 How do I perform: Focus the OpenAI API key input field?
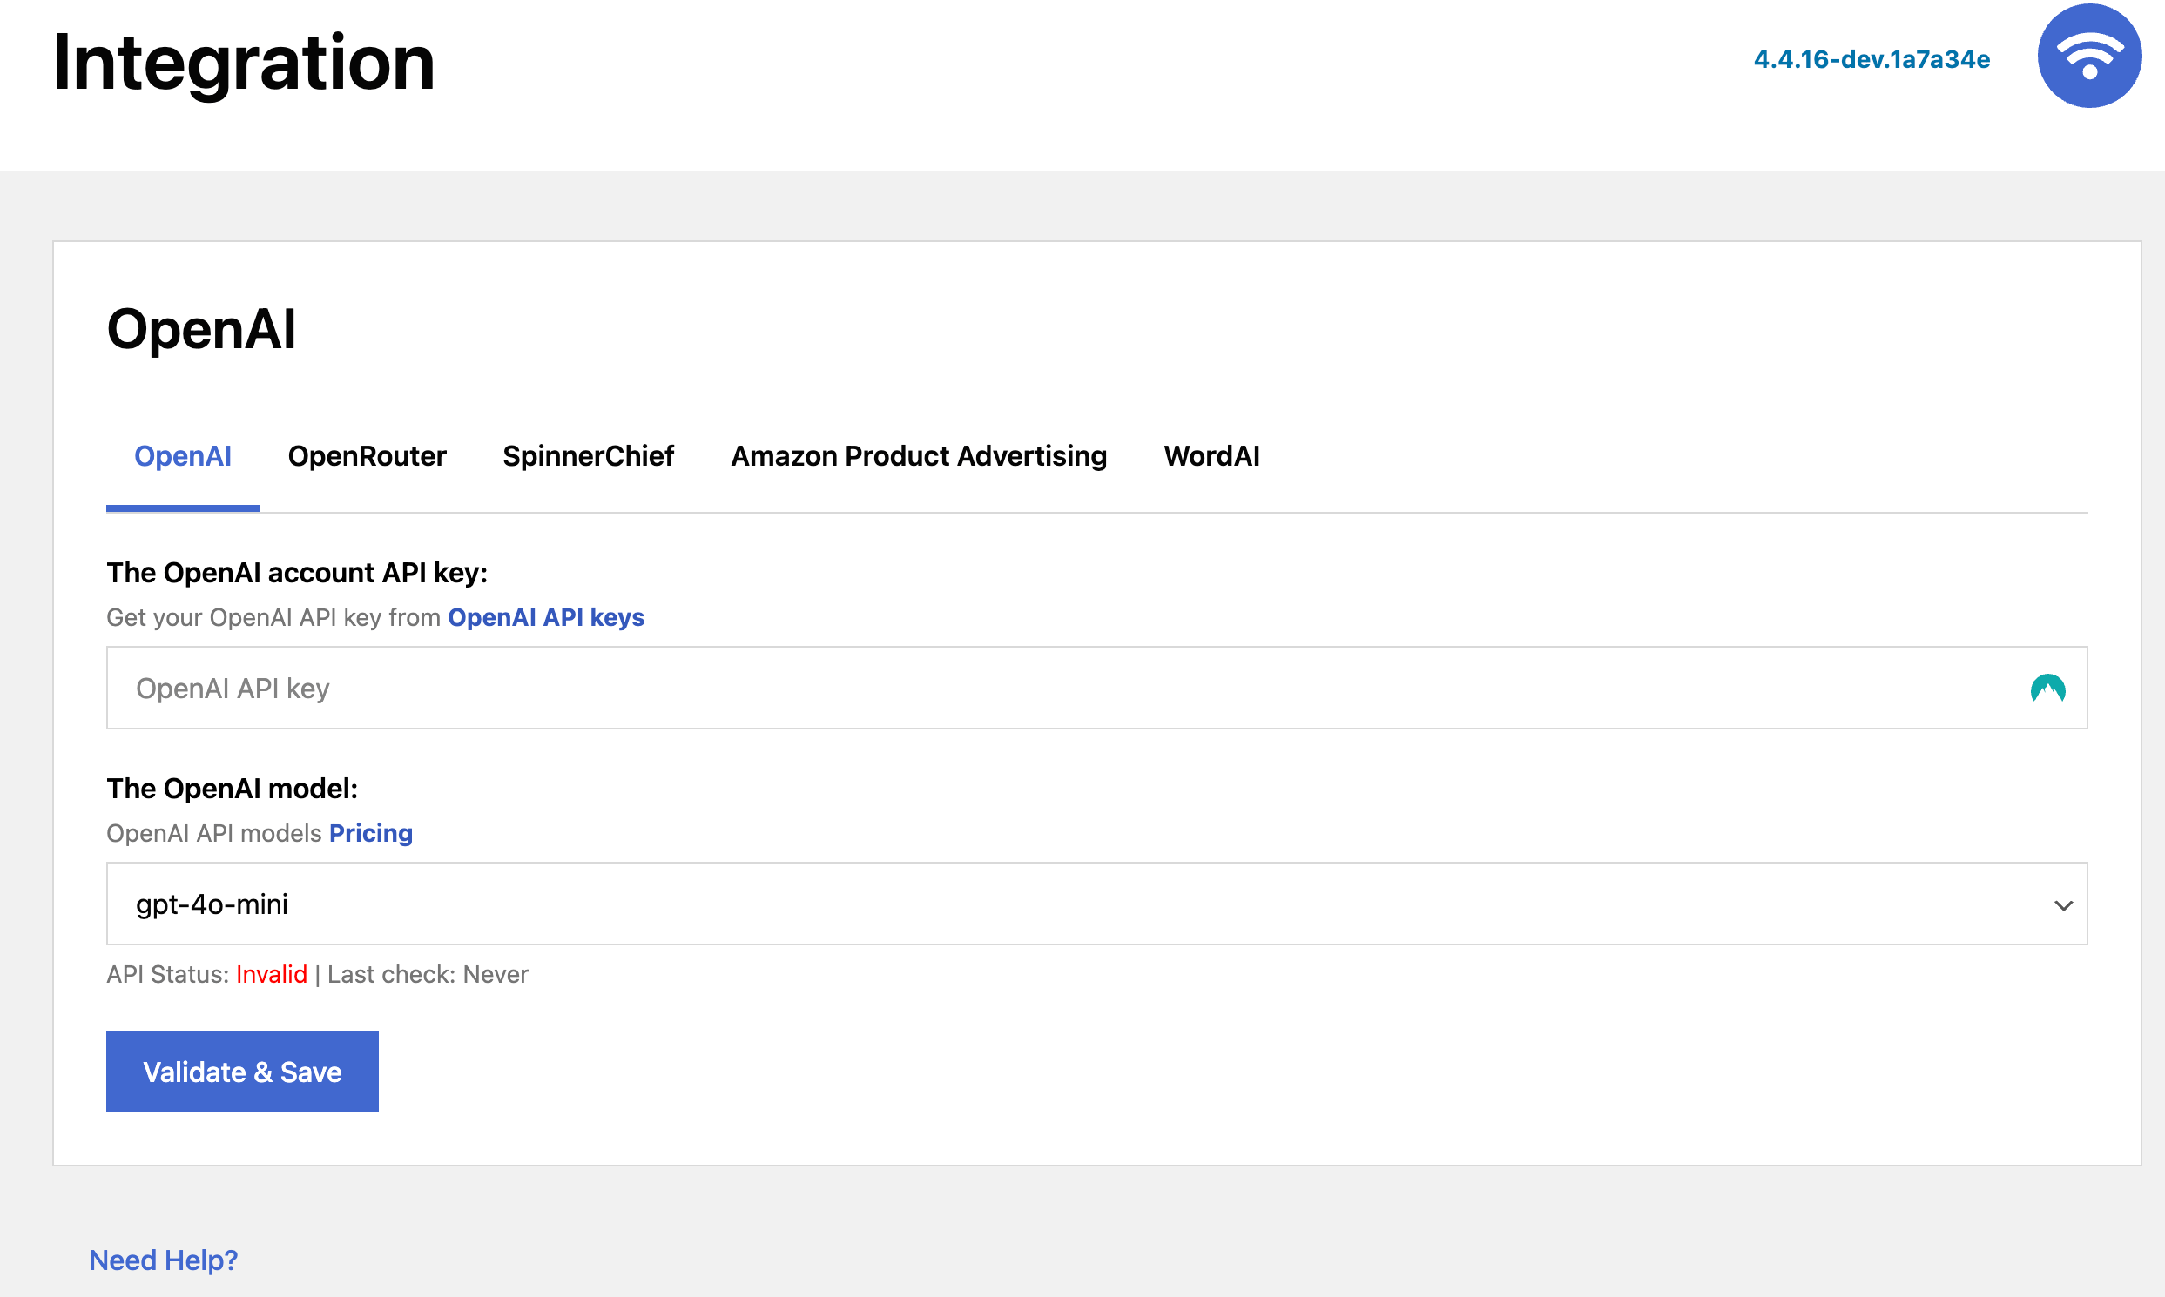click(1049, 689)
